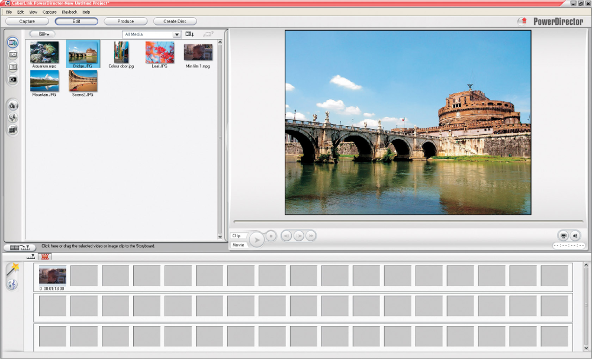This screenshot has width=592, height=359.
Task: Expand the All Media filter dropdown
Action: [176, 34]
